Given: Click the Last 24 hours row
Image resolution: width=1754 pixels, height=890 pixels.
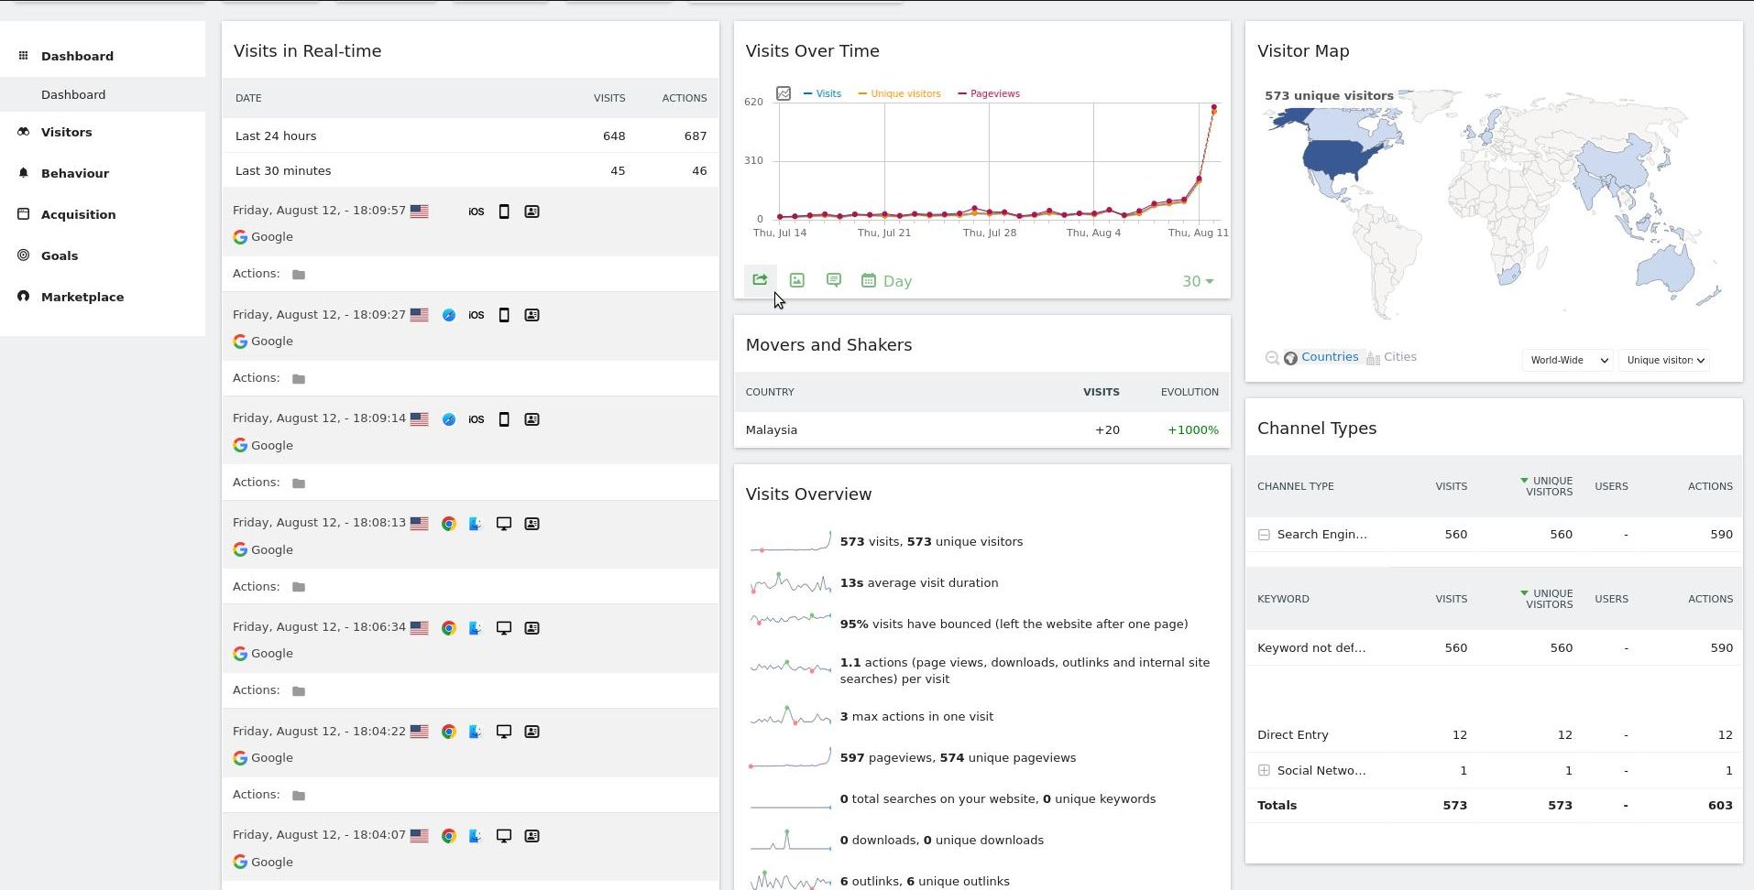Looking at the screenshot, I should point(470,136).
